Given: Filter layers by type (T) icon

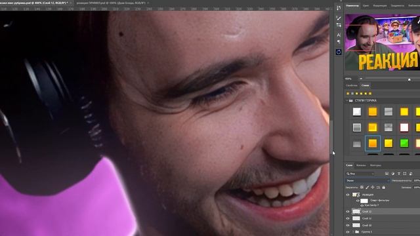Looking at the screenshot, I should tap(398, 174).
